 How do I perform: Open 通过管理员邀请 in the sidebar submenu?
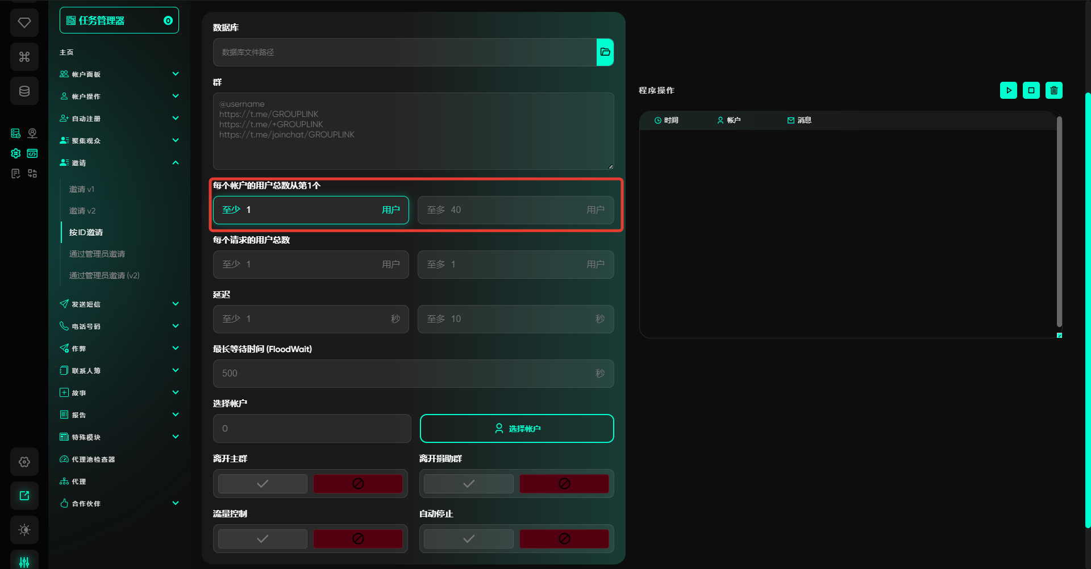[x=97, y=254]
